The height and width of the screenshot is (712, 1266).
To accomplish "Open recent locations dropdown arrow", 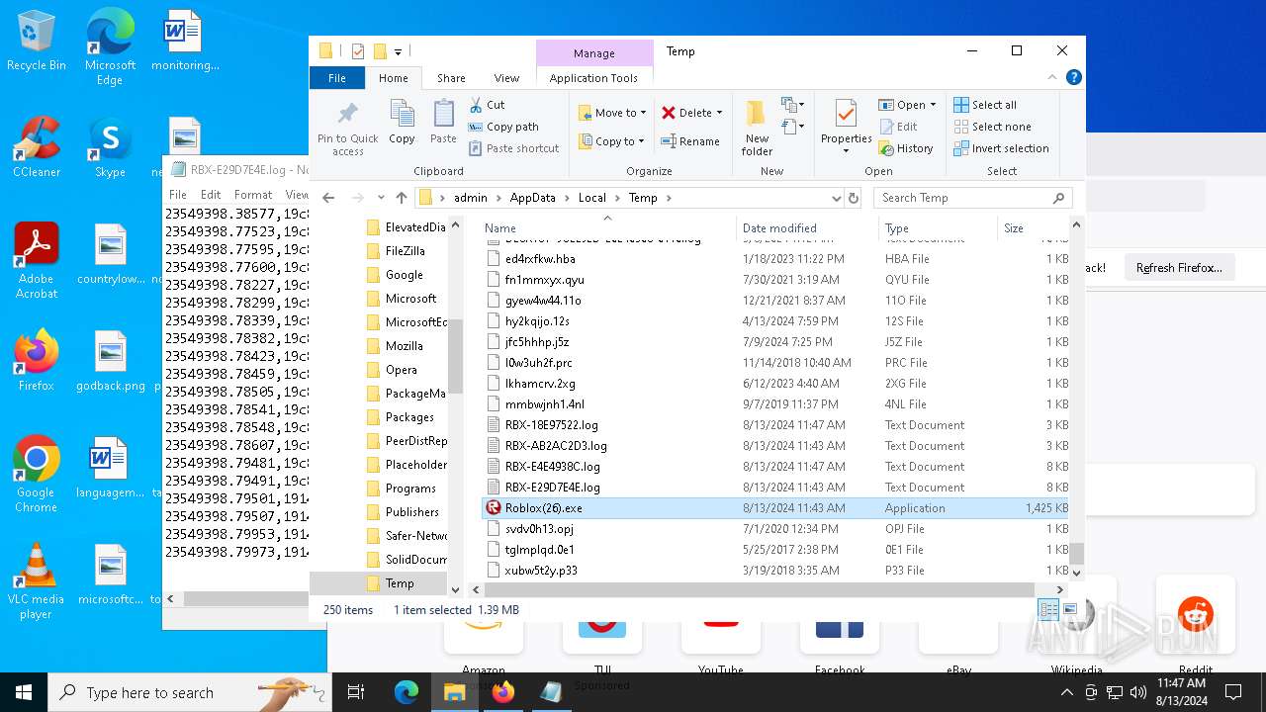I will pyautogui.click(x=381, y=198).
